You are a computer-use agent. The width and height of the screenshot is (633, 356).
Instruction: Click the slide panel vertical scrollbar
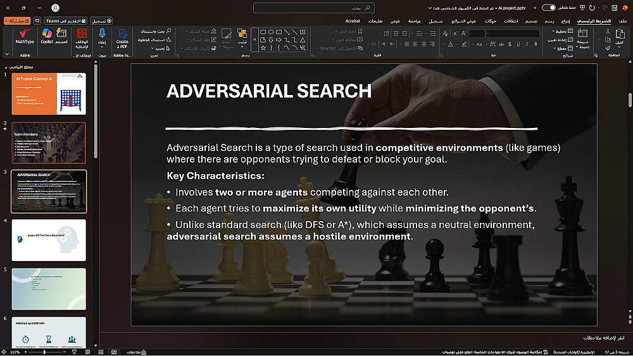[96, 111]
